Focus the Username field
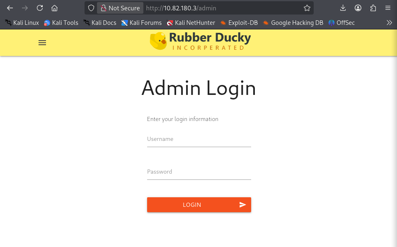397x247 pixels. pos(199,139)
